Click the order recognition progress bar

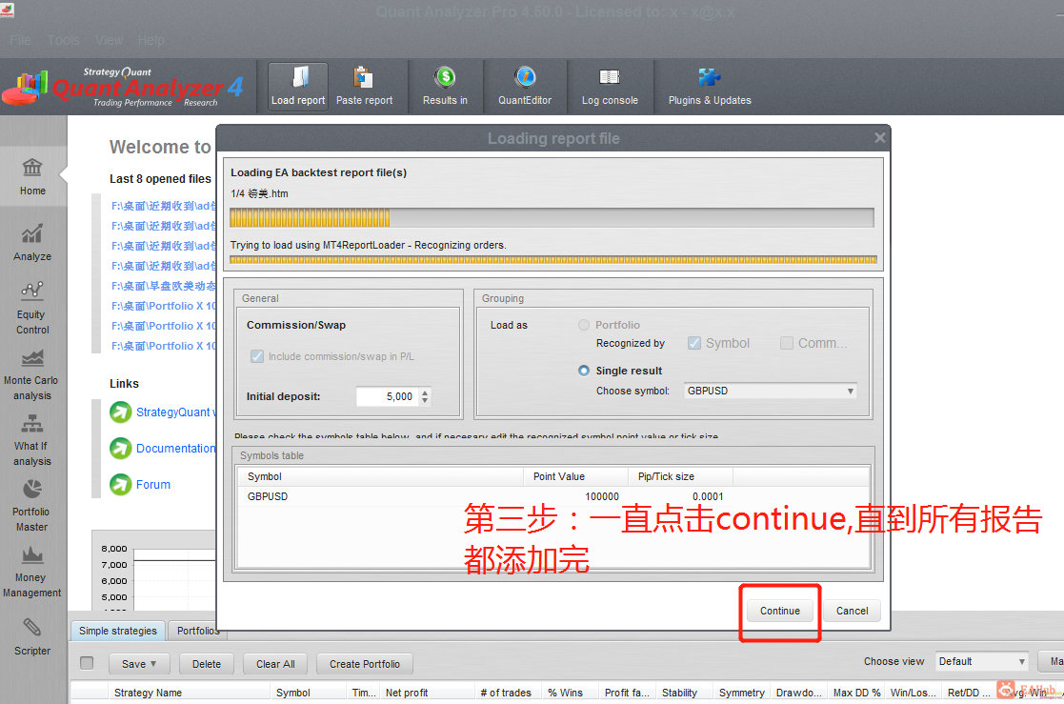click(553, 259)
